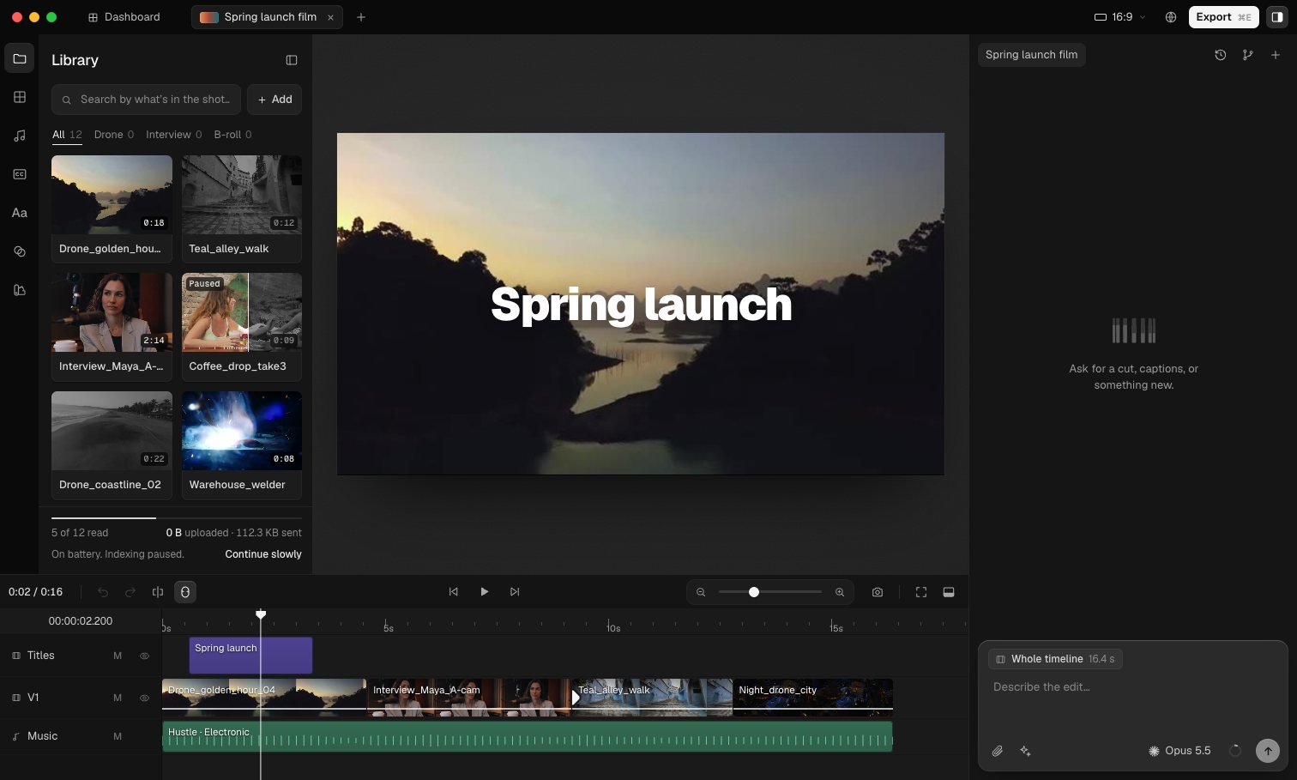The height and width of the screenshot is (780, 1297).
Task: Play the timeline preview
Action: [x=485, y=592]
